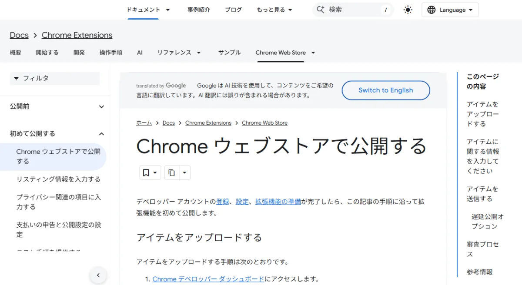Image resolution: width=522 pixels, height=285 pixels.
Task: Switch to the サンプル tab
Action: click(x=229, y=53)
